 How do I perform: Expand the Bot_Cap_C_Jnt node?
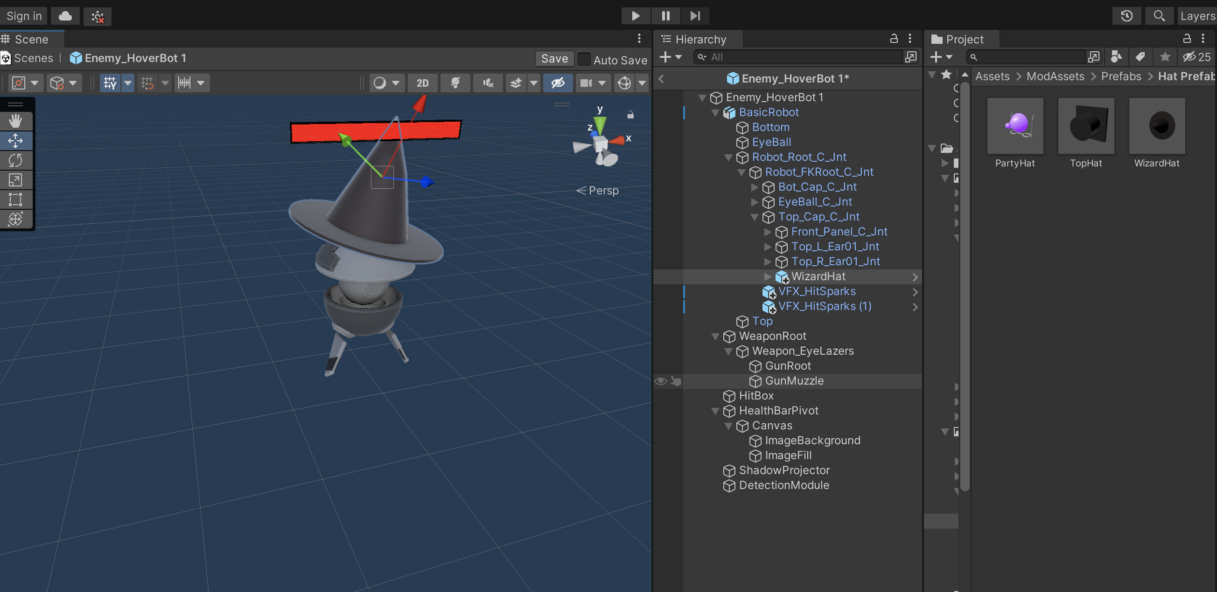pyautogui.click(x=755, y=187)
